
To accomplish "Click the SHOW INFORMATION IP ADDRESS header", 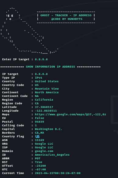I will [x=50, y=67].
